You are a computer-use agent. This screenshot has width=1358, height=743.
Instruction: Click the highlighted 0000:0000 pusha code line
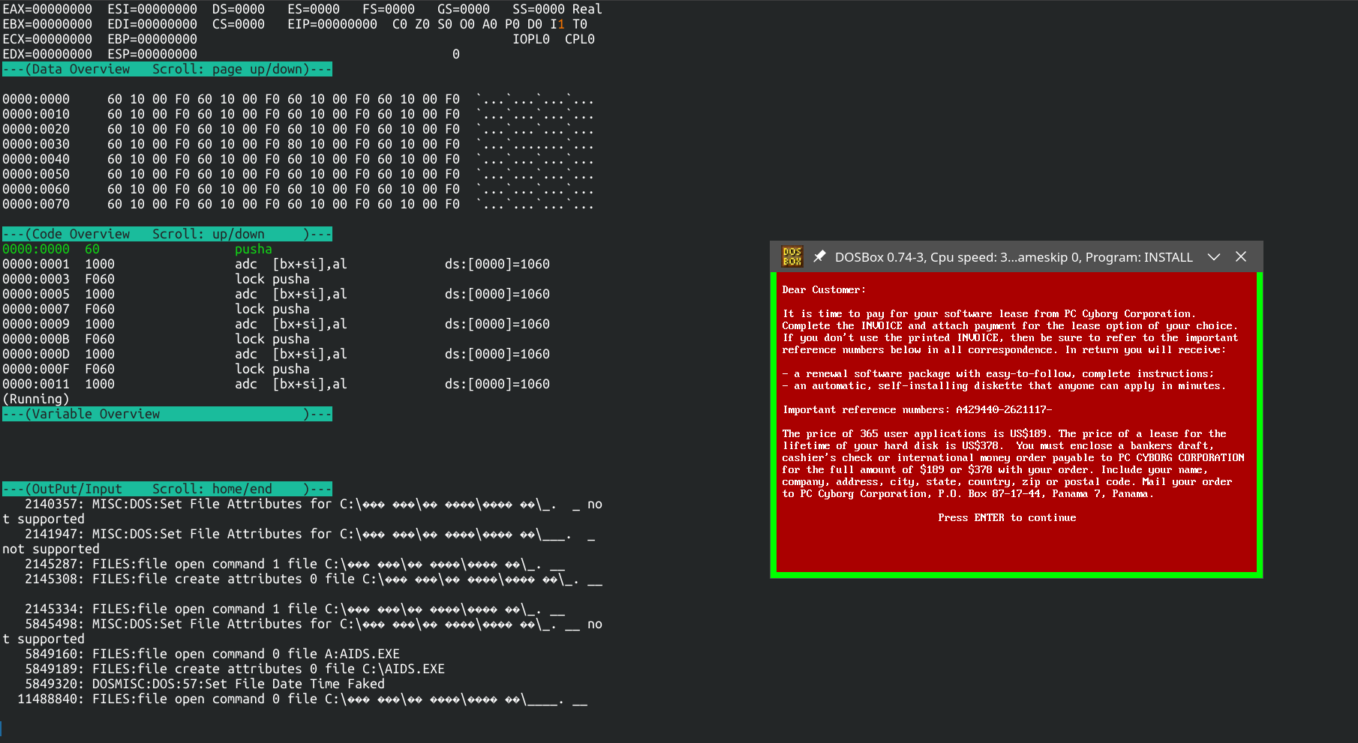click(137, 249)
